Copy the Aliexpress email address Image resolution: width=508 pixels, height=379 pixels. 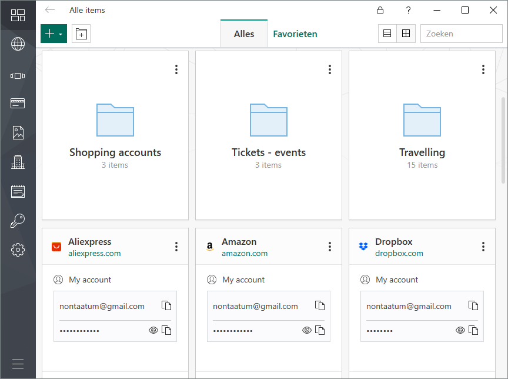(166, 305)
